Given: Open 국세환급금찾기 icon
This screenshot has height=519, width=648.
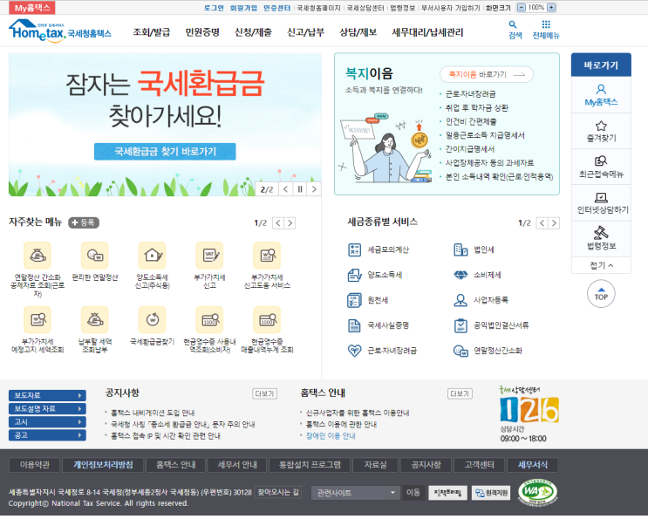Looking at the screenshot, I should [x=152, y=319].
